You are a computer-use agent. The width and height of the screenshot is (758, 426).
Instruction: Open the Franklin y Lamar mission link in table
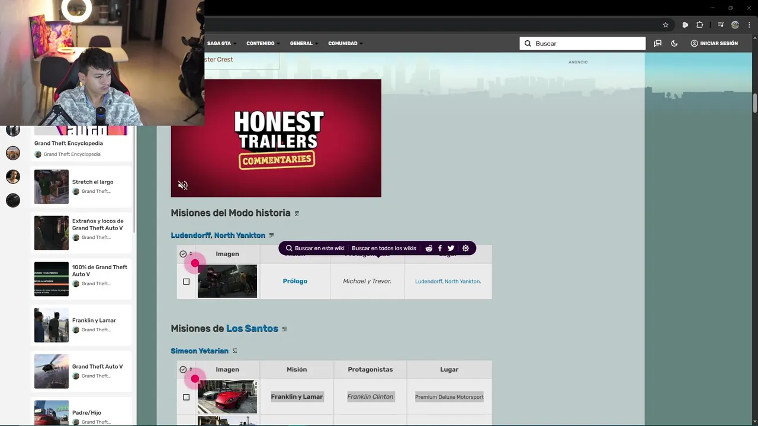[x=297, y=396]
